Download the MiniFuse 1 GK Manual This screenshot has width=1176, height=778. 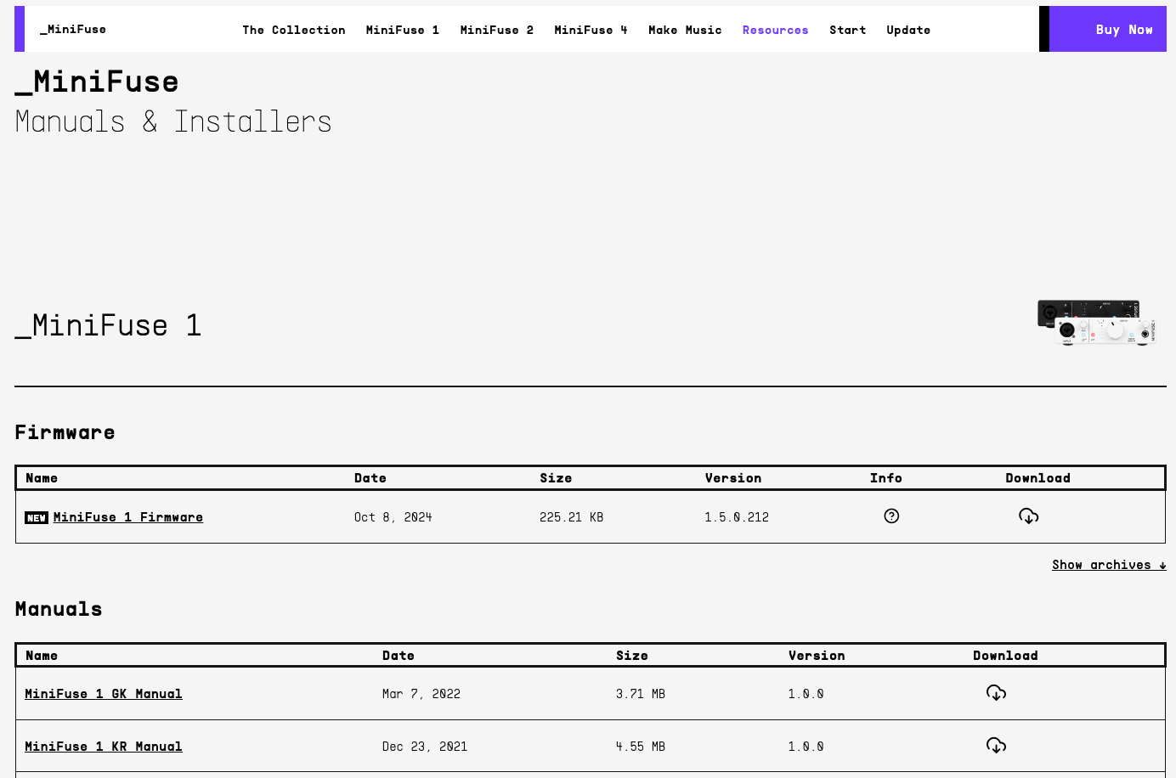[x=996, y=693]
